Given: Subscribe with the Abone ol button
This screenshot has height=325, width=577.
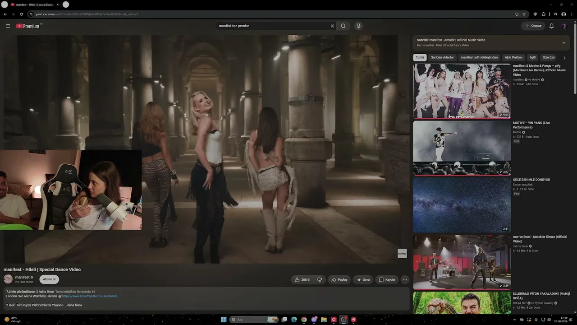Looking at the screenshot, I should [49, 279].
